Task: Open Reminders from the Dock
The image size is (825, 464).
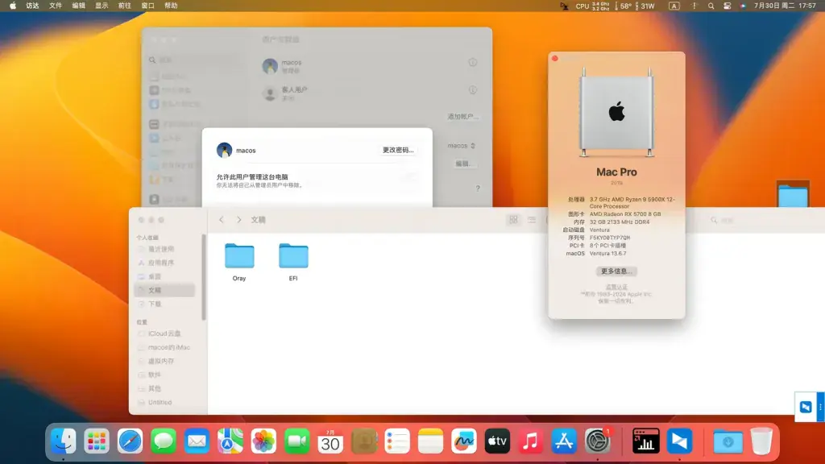Action: (x=397, y=441)
